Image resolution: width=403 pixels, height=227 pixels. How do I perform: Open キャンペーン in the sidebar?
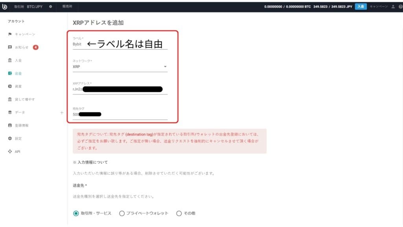coord(25,34)
